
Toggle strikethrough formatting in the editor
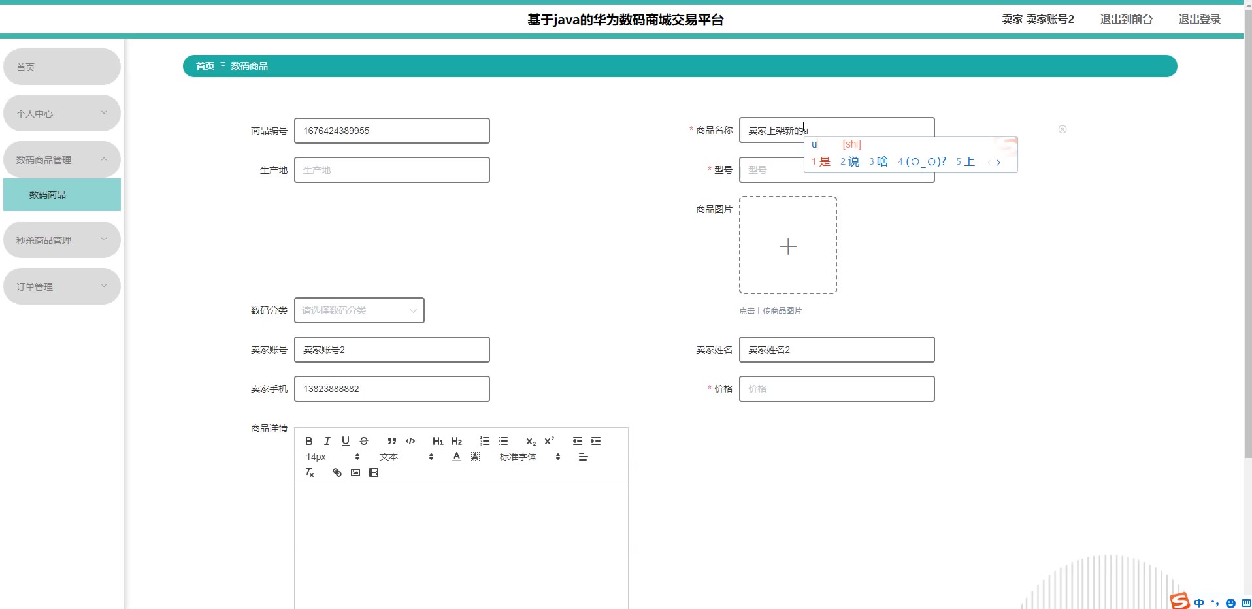(364, 441)
